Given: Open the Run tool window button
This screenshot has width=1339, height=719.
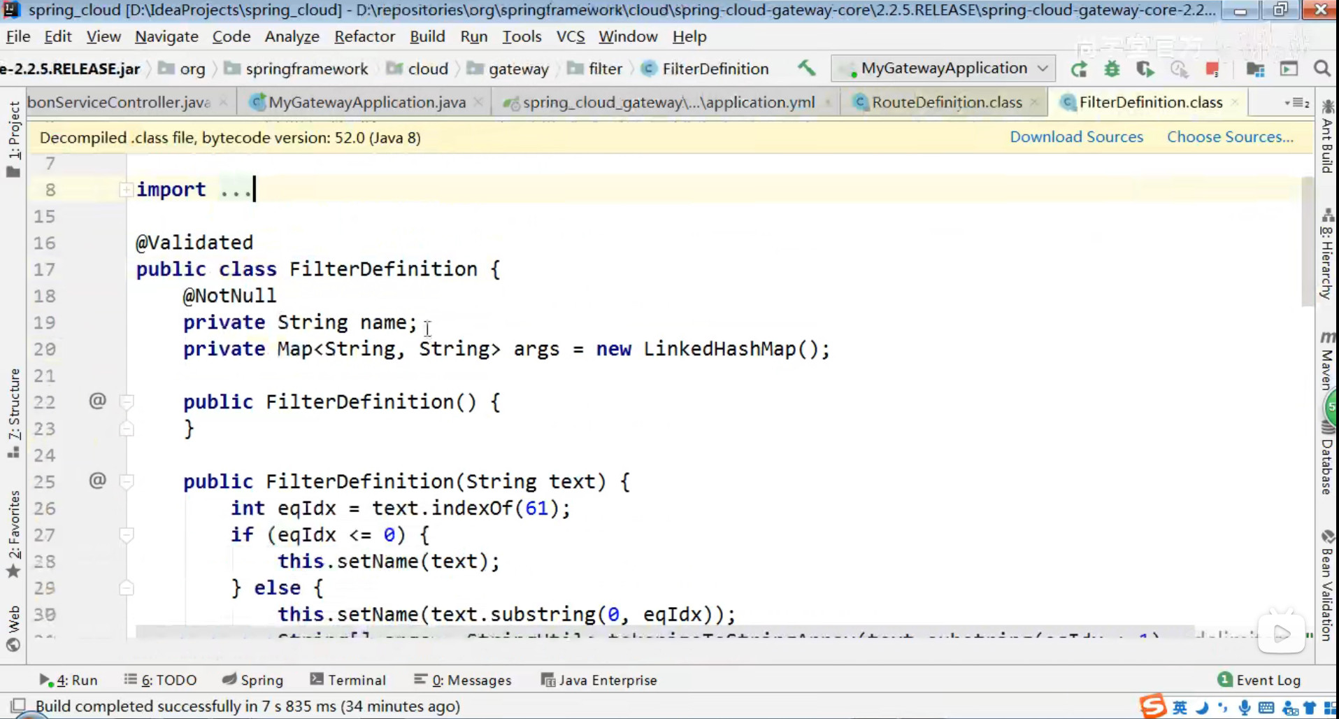Looking at the screenshot, I should coord(69,680).
